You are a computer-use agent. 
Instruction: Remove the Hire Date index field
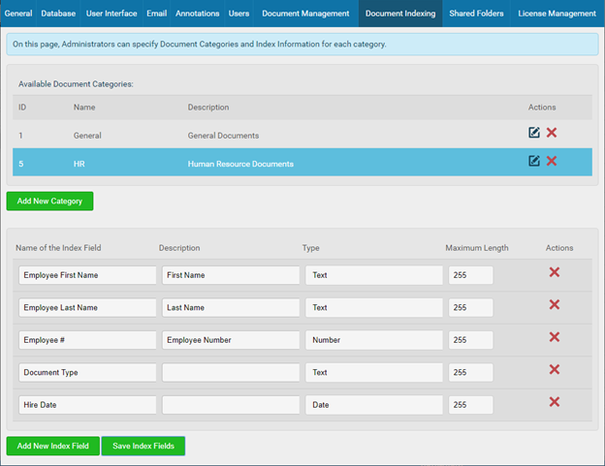tap(555, 402)
